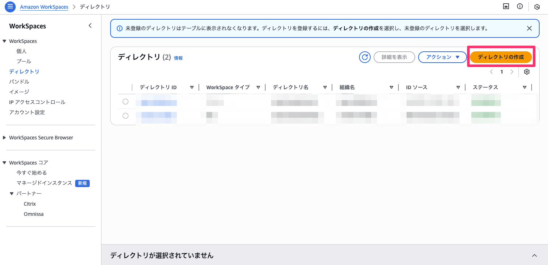The height and width of the screenshot is (265, 548).
Task: Click the split panel icon in top bar
Action: click(506, 6)
